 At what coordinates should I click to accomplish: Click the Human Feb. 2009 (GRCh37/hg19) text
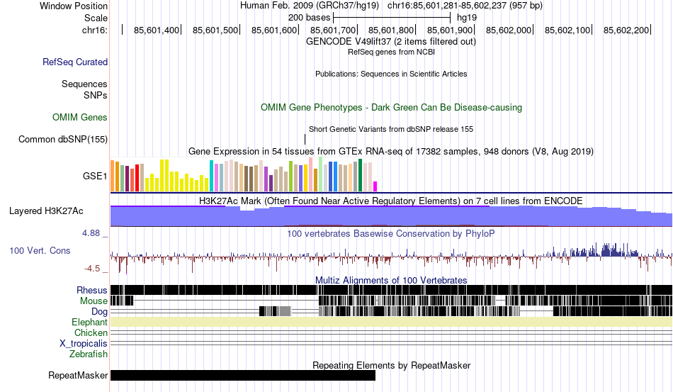pyautogui.click(x=310, y=6)
